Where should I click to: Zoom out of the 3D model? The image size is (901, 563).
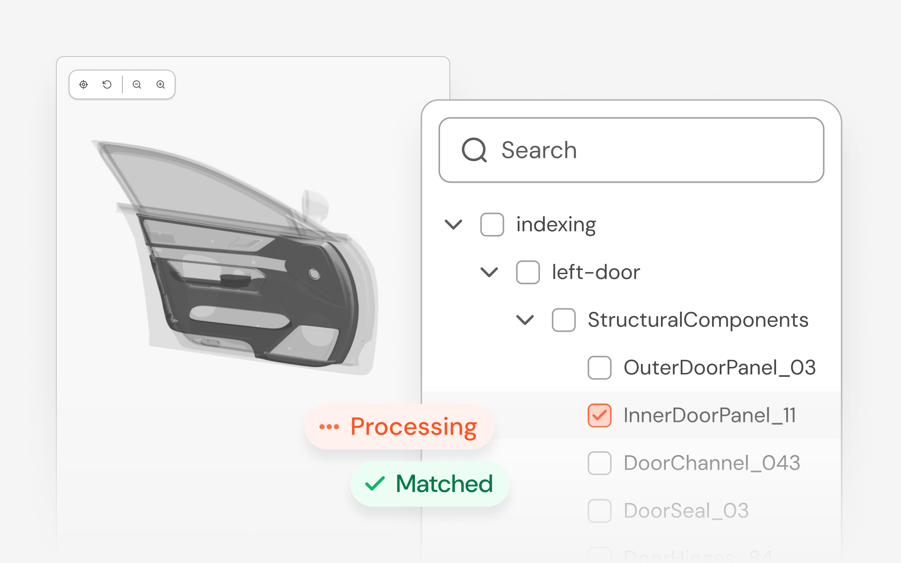[x=137, y=84]
